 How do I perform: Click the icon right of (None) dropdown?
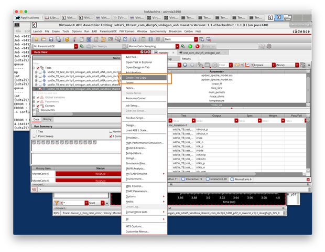(x=302, y=65)
